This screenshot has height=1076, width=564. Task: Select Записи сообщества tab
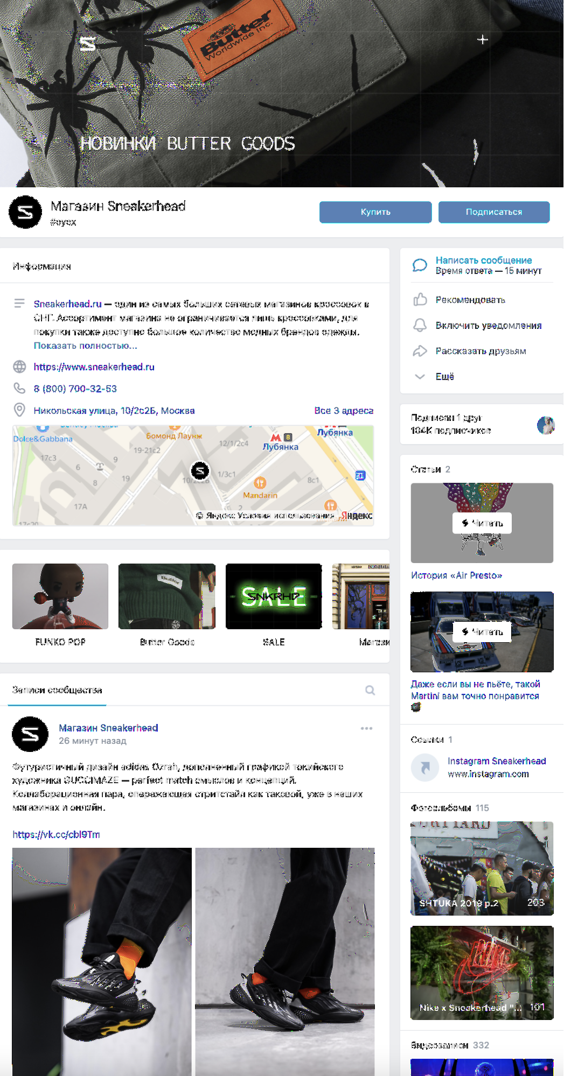point(57,690)
